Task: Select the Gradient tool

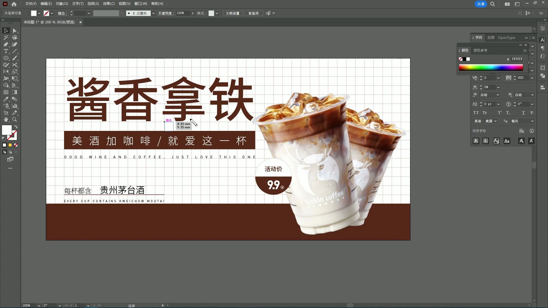Action: click(x=15, y=92)
